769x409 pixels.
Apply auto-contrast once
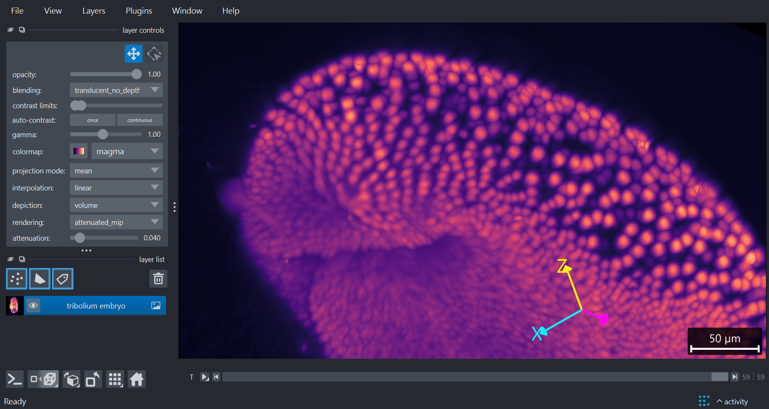[x=92, y=120]
